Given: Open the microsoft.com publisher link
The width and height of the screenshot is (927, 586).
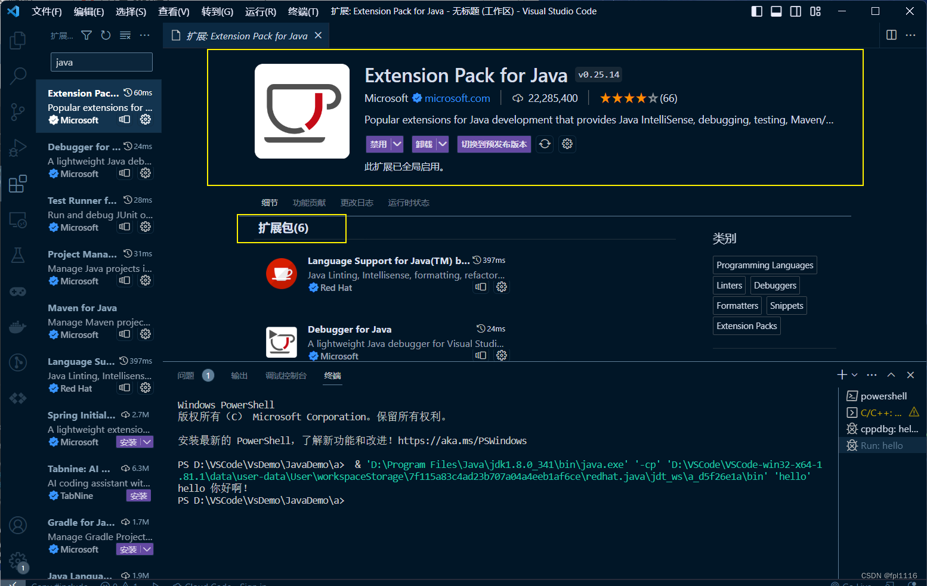Looking at the screenshot, I should pos(457,98).
